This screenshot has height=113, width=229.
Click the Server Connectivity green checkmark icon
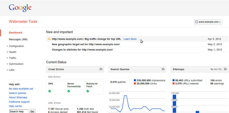69,91
